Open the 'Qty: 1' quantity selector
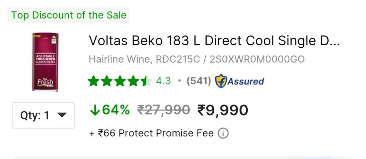Screen dimensions: 366x159 coord(43,115)
